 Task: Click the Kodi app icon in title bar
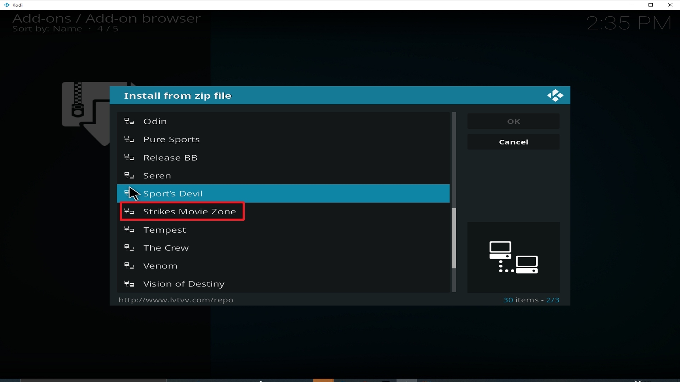pyautogui.click(x=6, y=5)
